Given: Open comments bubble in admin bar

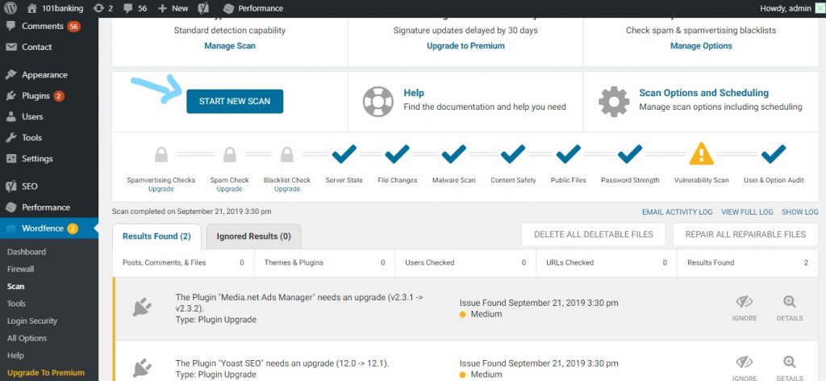Looking at the screenshot, I should click(x=135, y=8).
